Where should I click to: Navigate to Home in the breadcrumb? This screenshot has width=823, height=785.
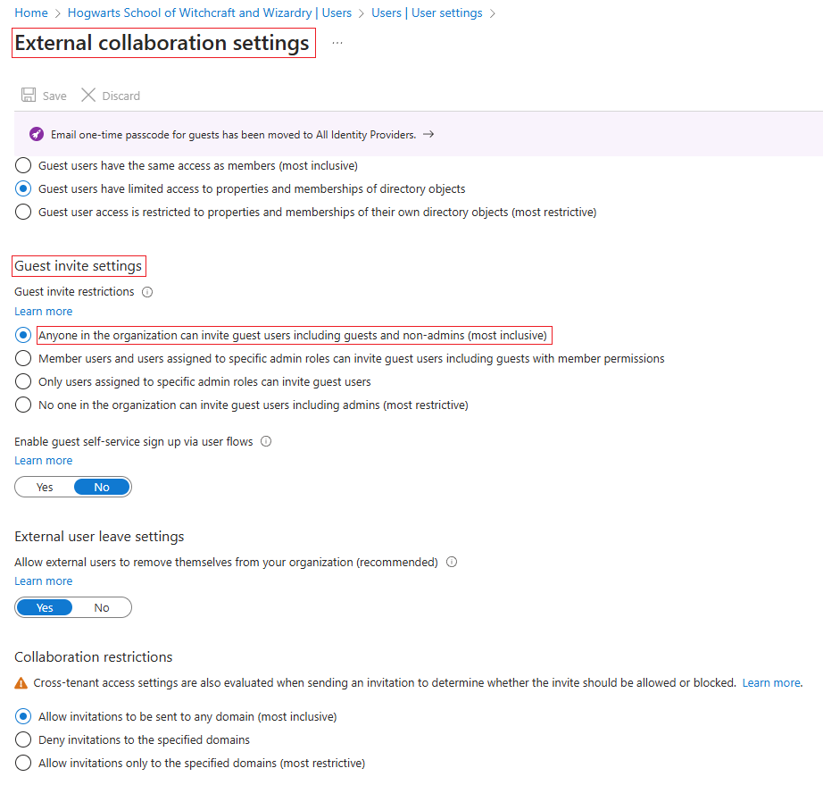point(31,13)
